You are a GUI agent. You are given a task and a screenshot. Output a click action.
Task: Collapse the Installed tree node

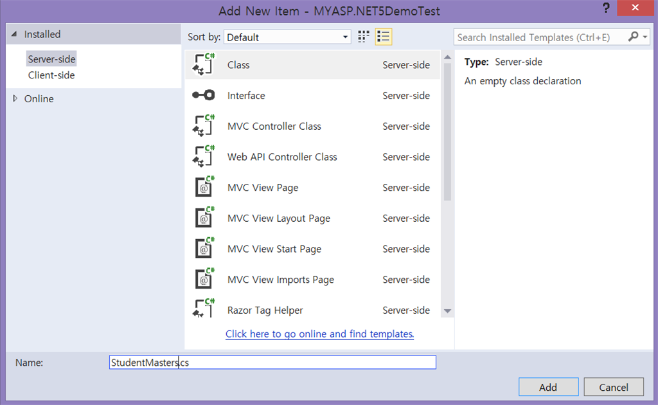15,35
